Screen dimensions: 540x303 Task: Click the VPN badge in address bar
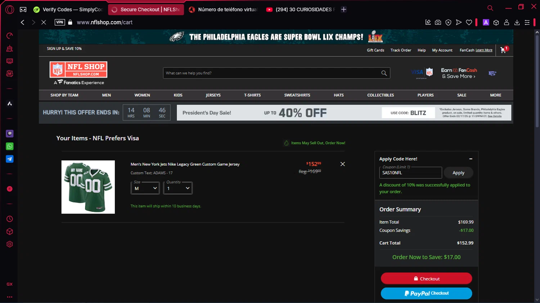(x=60, y=22)
